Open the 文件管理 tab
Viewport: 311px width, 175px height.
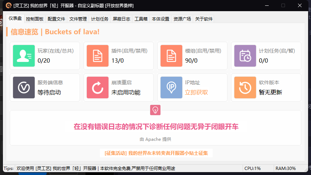(x=78, y=19)
